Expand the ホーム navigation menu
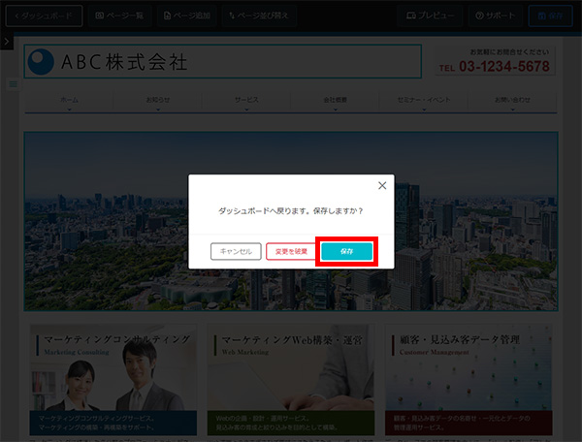582x442 pixels. (70, 103)
